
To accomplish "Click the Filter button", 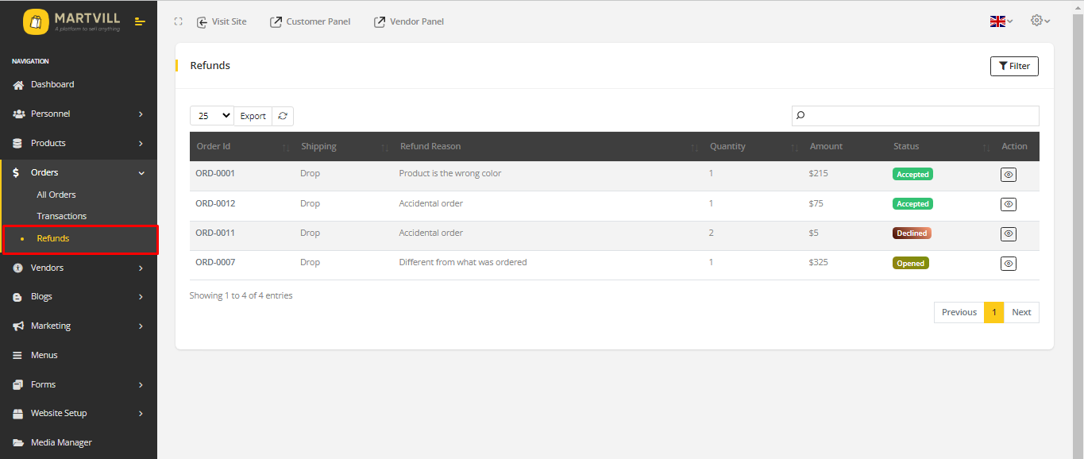I will (x=1014, y=66).
